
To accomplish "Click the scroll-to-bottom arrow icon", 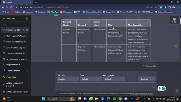I will coord(176,46).
